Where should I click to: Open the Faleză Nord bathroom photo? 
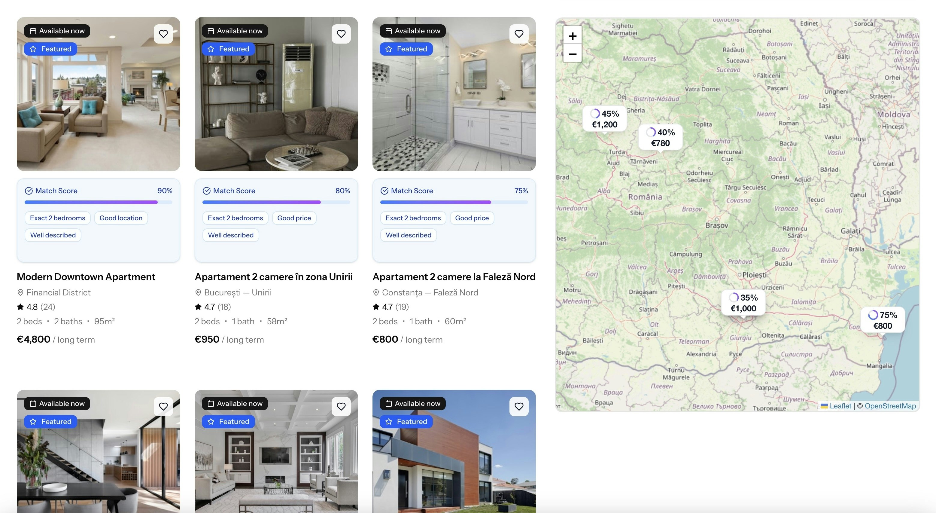coord(454,94)
